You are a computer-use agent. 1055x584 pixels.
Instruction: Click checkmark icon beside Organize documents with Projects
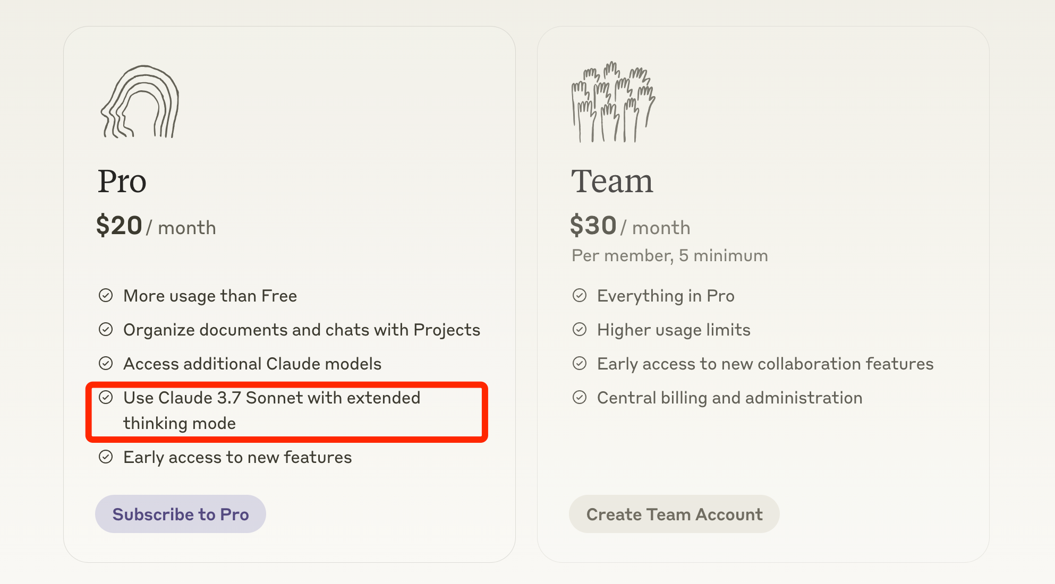click(x=106, y=329)
